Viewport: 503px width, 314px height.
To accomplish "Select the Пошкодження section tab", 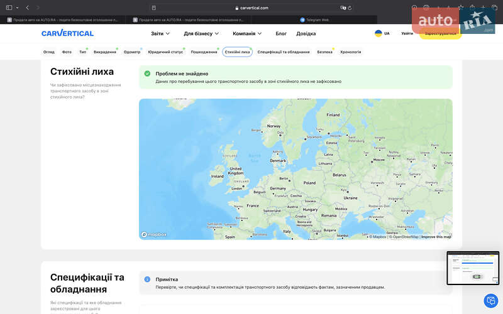I will coord(204,52).
